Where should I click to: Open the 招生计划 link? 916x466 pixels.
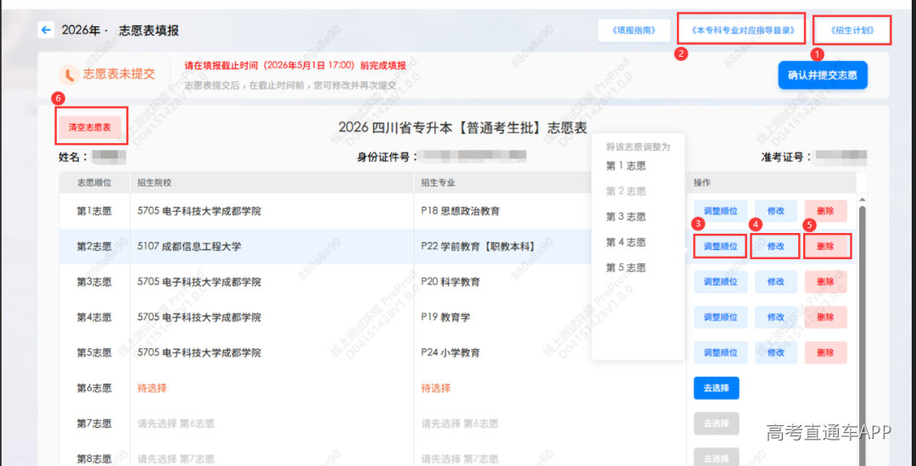(x=852, y=31)
